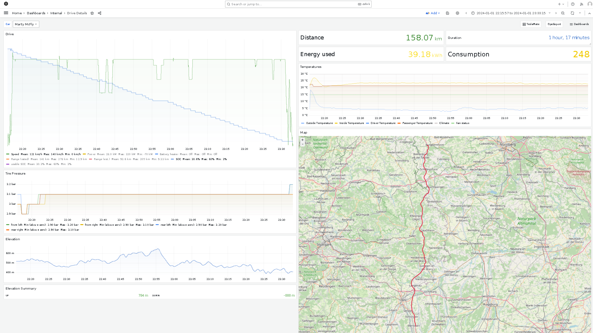Click the 1 hour, 17 minutes duration value
This screenshot has height=333, width=593.
pyautogui.click(x=569, y=38)
